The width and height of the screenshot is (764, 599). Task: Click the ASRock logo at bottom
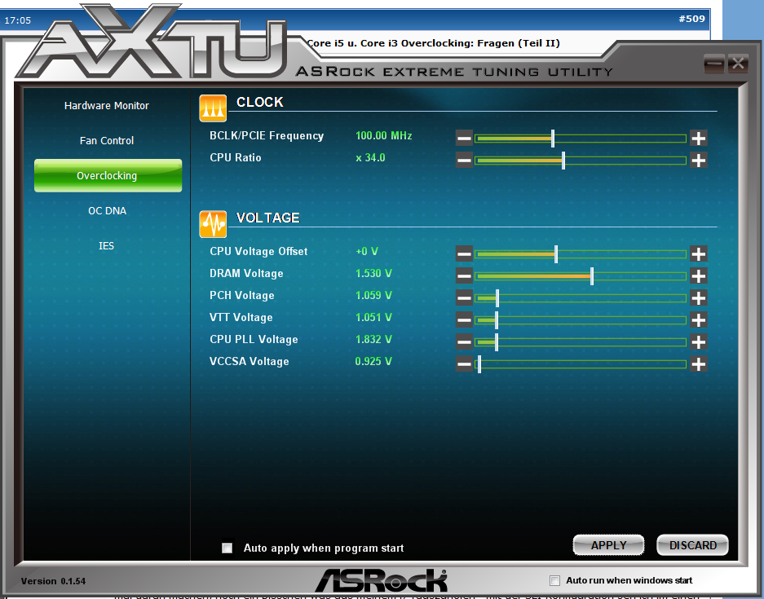[x=382, y=580]
